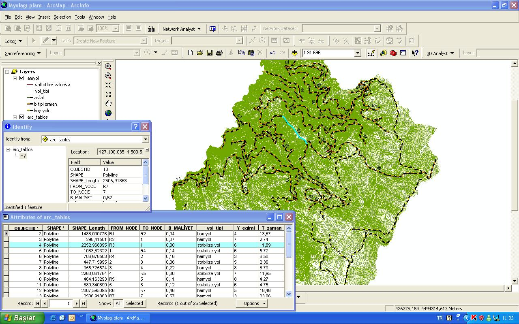Click the Fixed Zoom In icon
This screenshot has width=519, height=324.
[108, 85]
